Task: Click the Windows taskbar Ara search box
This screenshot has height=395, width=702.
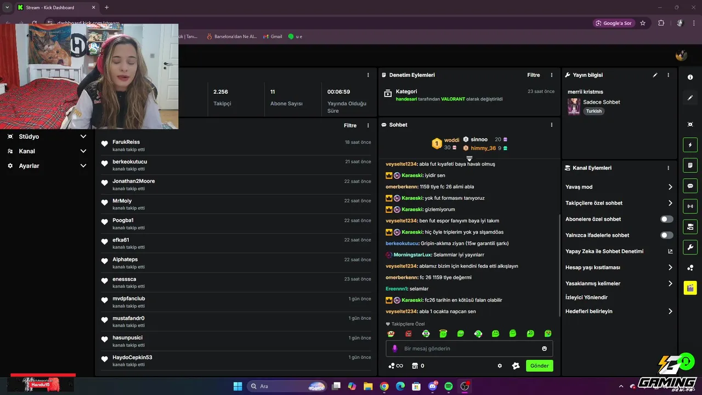Action: click(x=287, y=386)
